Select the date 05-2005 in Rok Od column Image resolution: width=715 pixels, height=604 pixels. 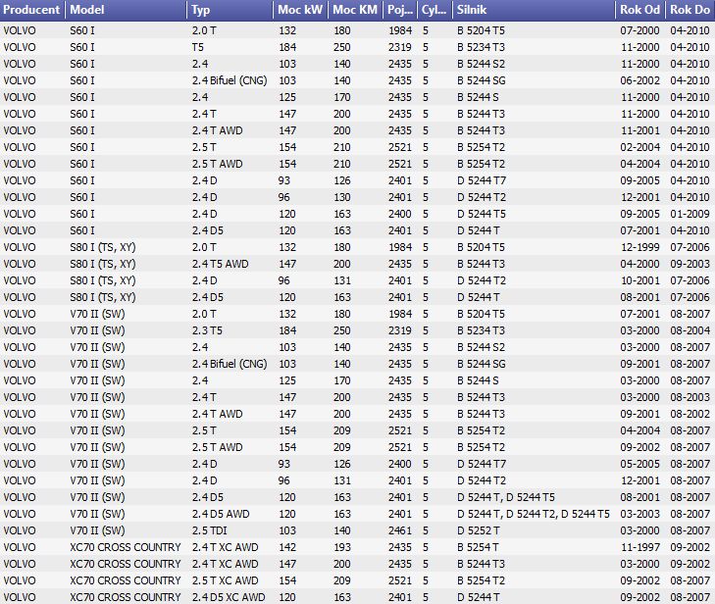[639, 464]
